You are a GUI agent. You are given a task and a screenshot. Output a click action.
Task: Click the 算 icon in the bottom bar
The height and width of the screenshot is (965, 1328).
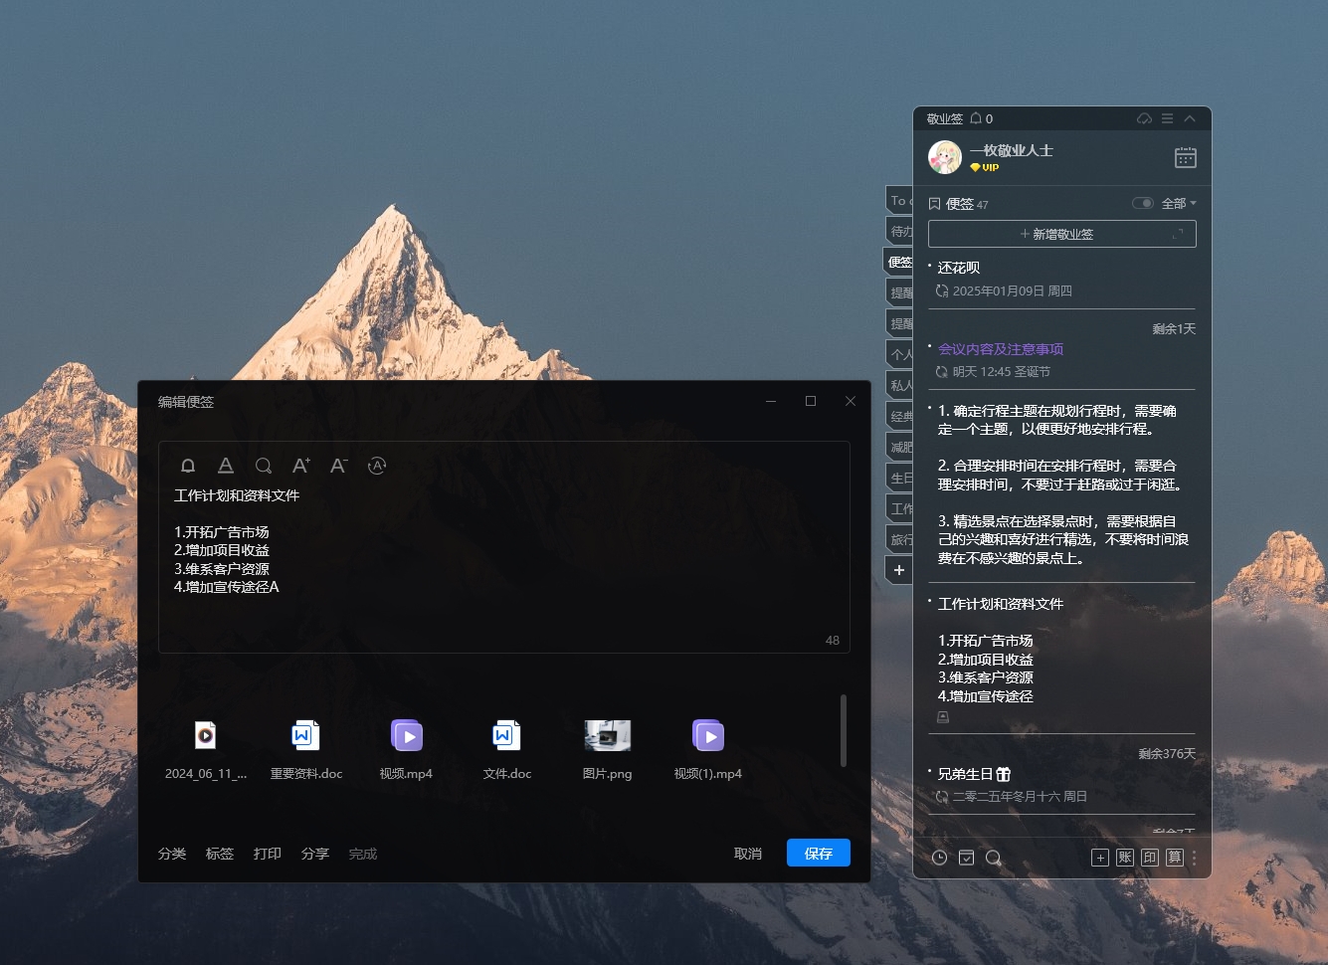point(1175,858)
